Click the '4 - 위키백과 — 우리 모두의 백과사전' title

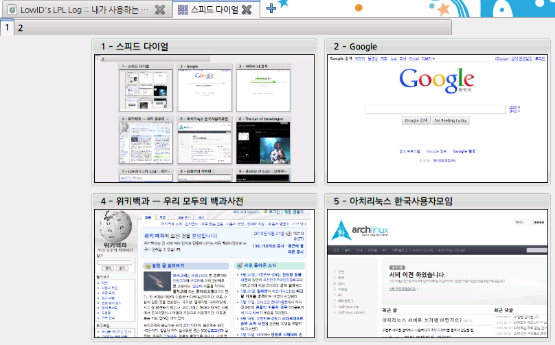click(x=172, y=201)
